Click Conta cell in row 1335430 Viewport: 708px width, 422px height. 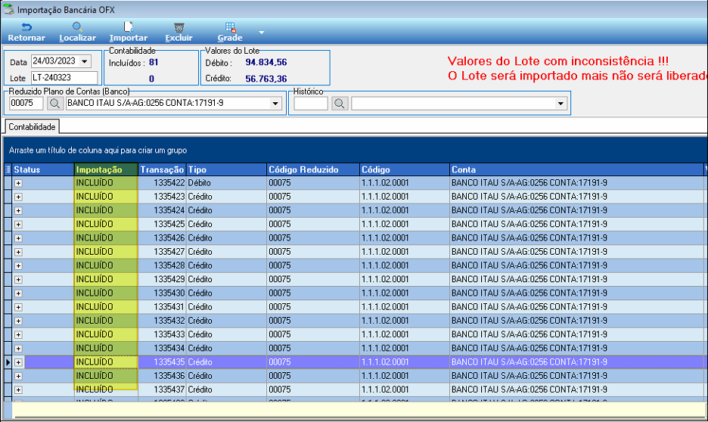click(576, 293)
